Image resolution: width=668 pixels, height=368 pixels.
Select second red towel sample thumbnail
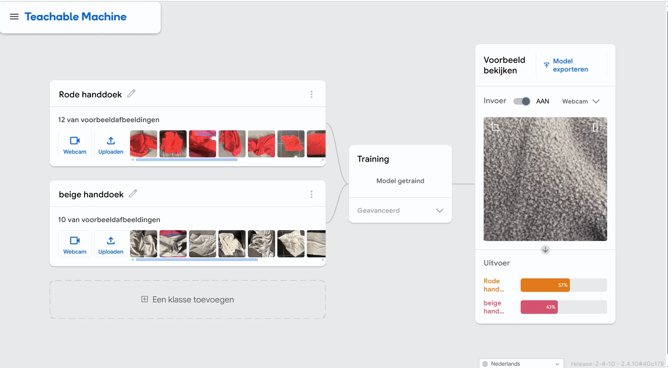click(x=173, y=144)
